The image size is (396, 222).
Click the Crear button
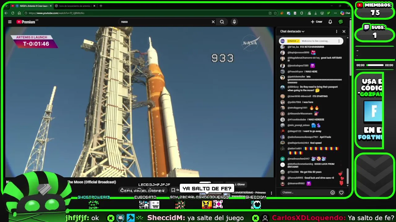click(316, 22)
